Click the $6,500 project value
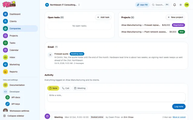 tap(173, 32)
